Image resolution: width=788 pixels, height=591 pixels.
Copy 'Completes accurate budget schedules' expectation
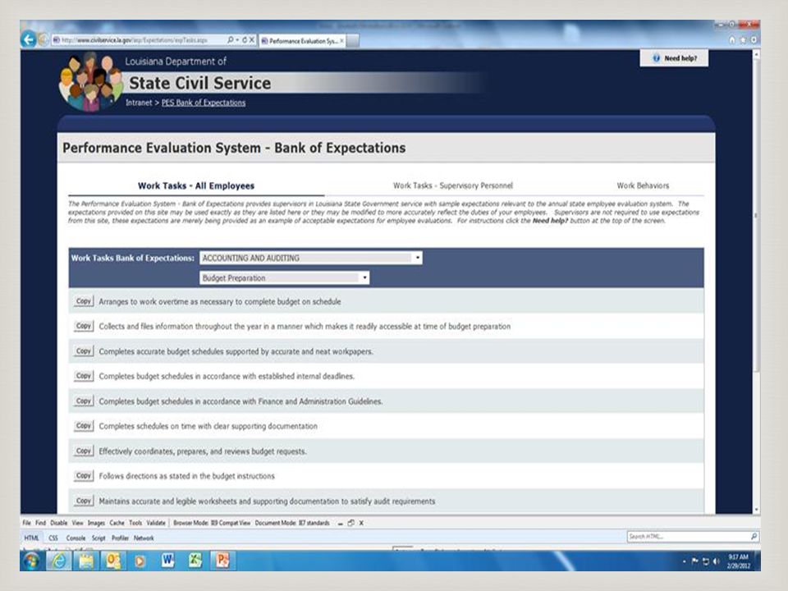tap(84, 351)
